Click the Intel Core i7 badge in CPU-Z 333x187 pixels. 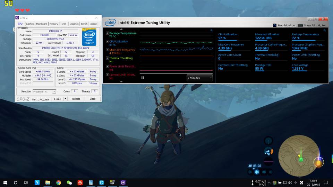(89, 37)
